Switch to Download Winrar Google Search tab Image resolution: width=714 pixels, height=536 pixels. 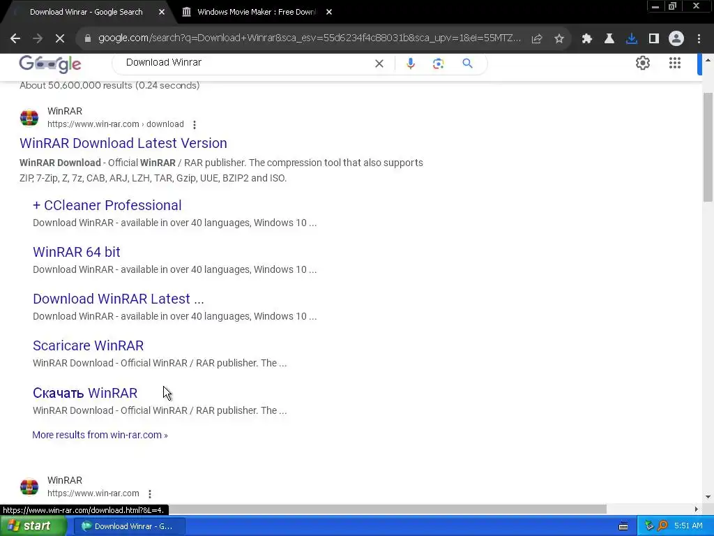(x=86, y=12)
